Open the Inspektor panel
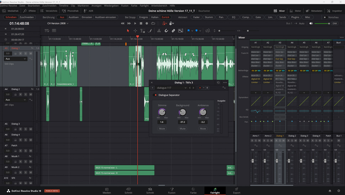Image resolution: width=345 pixels, height=195 pixels. (335, 11)
